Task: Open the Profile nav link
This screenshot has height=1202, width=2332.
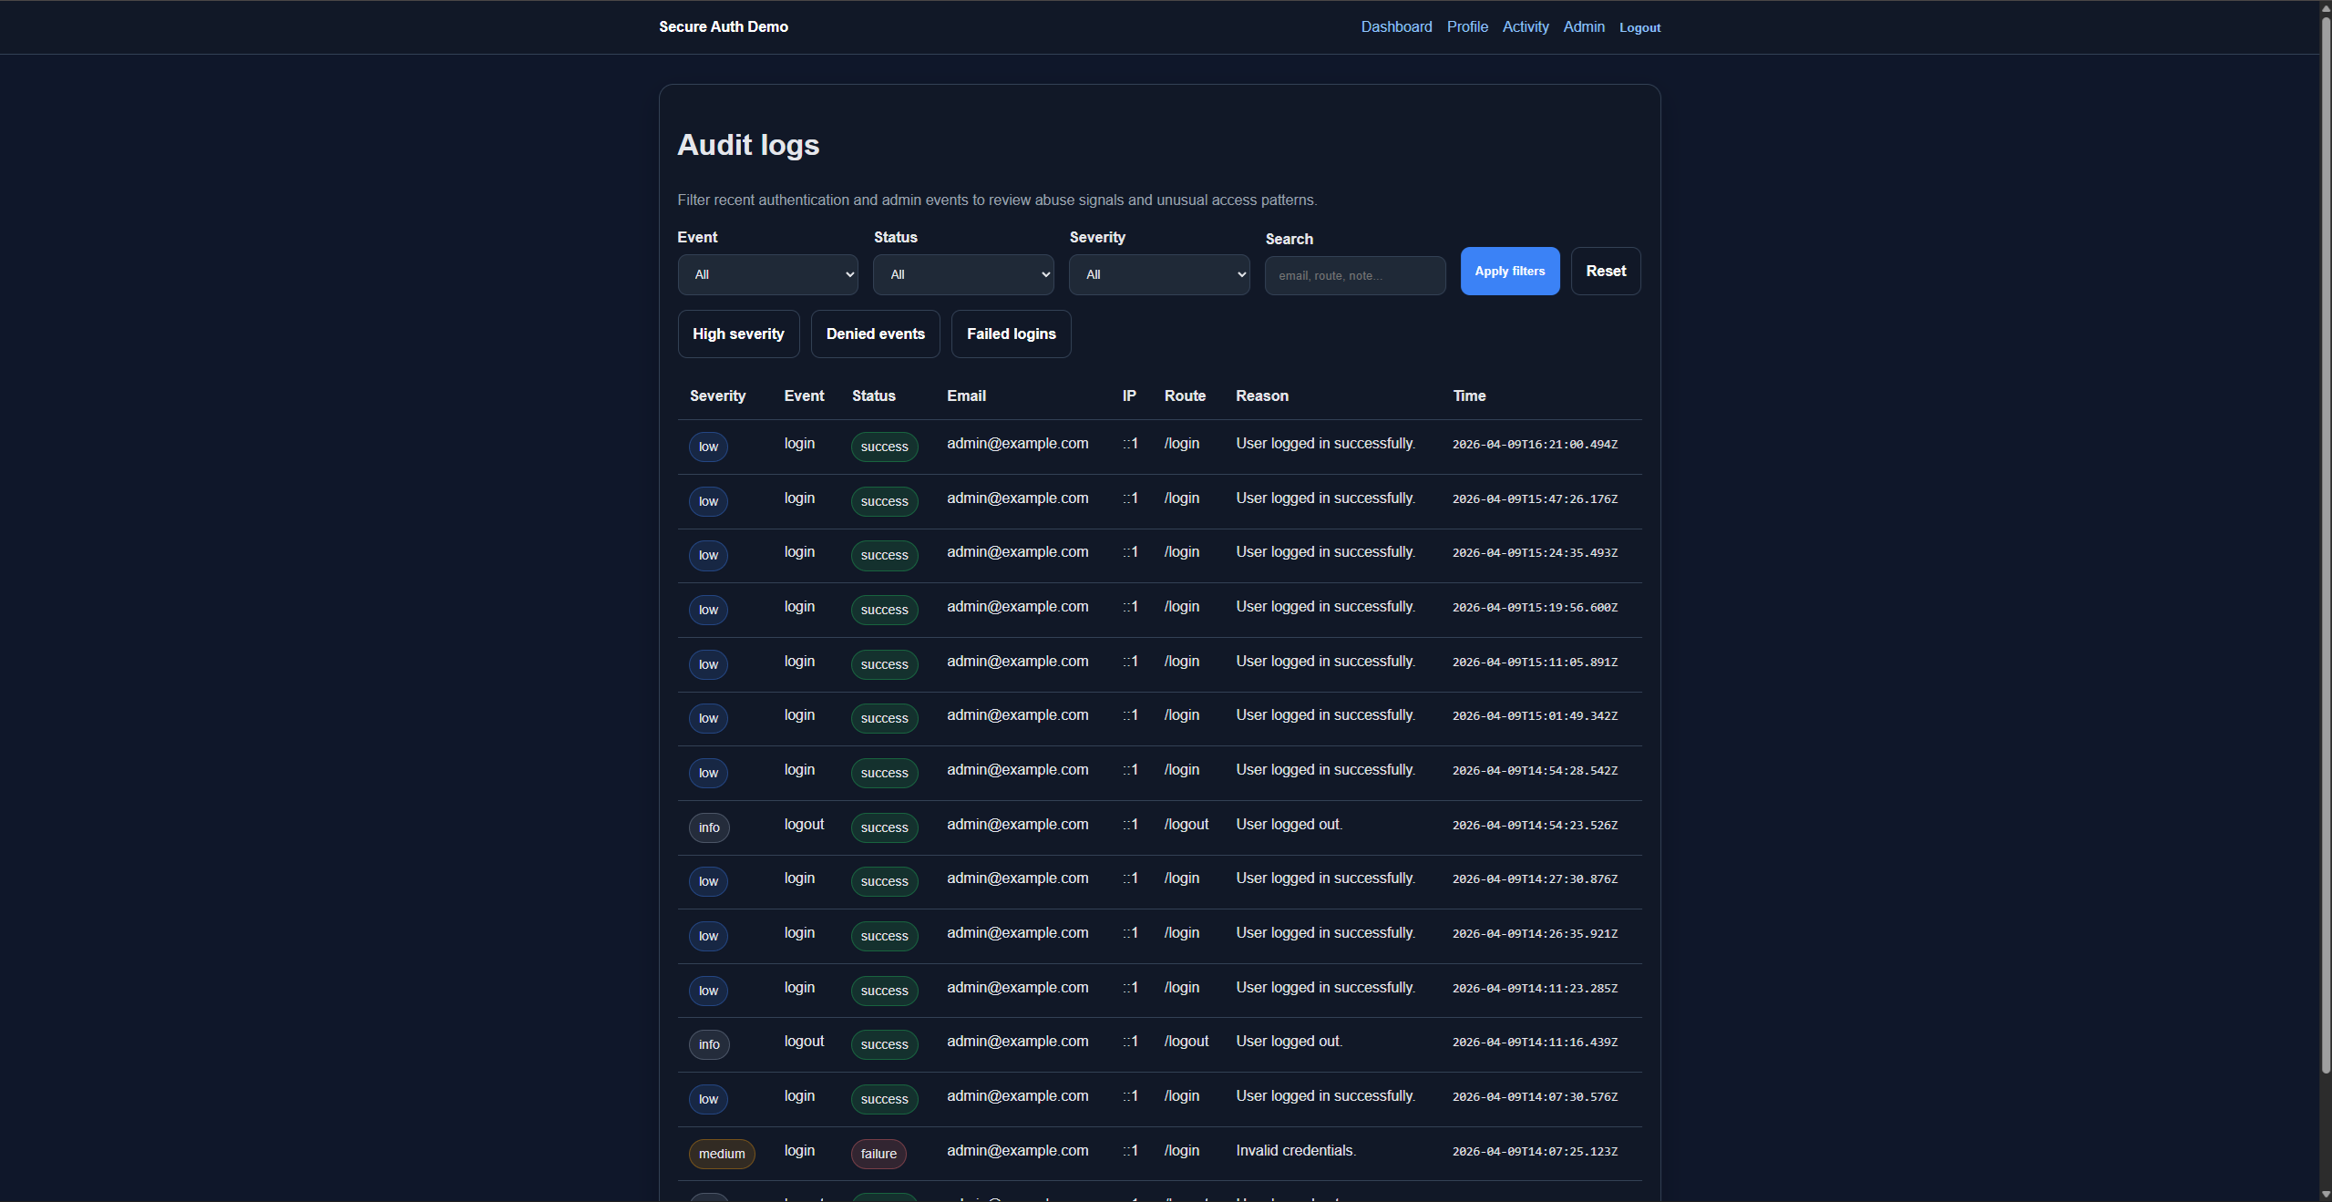Action: tap(1467, 26)
